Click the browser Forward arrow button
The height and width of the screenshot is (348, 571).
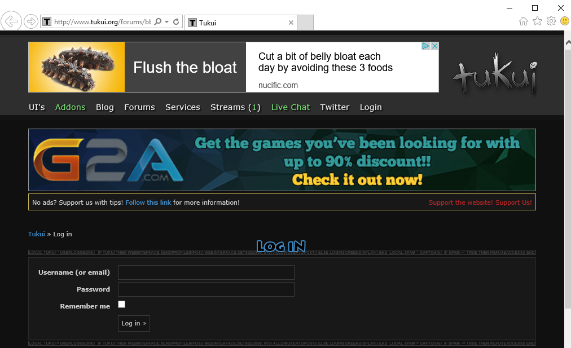[31, 22]
